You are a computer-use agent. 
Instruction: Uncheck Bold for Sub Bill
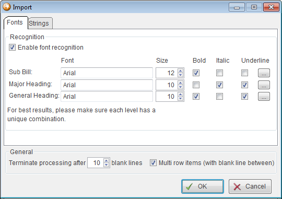(x=196, y=73)
